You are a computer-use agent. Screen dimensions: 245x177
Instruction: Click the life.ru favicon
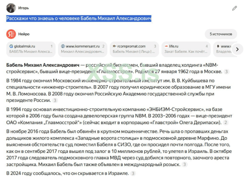166,46
